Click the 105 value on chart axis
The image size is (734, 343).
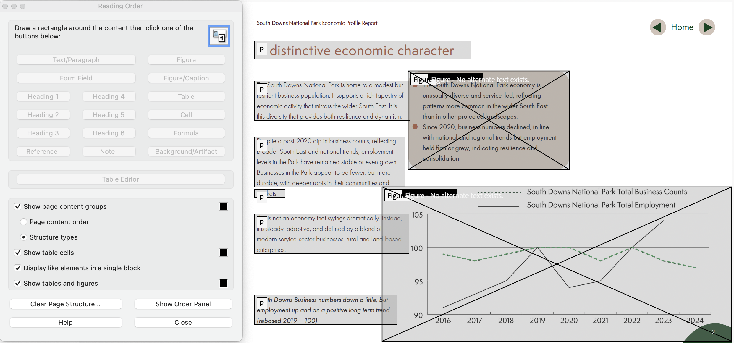(417, 215)
